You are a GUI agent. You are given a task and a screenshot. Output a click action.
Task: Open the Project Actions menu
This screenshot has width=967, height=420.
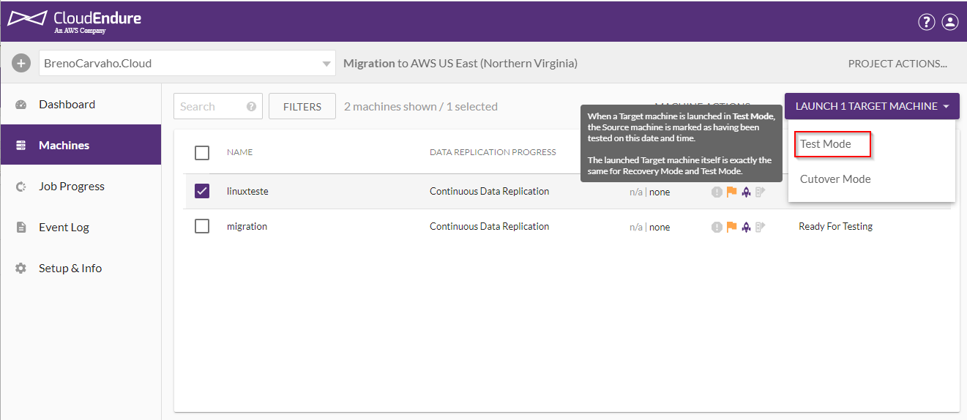tap(897, 64)
